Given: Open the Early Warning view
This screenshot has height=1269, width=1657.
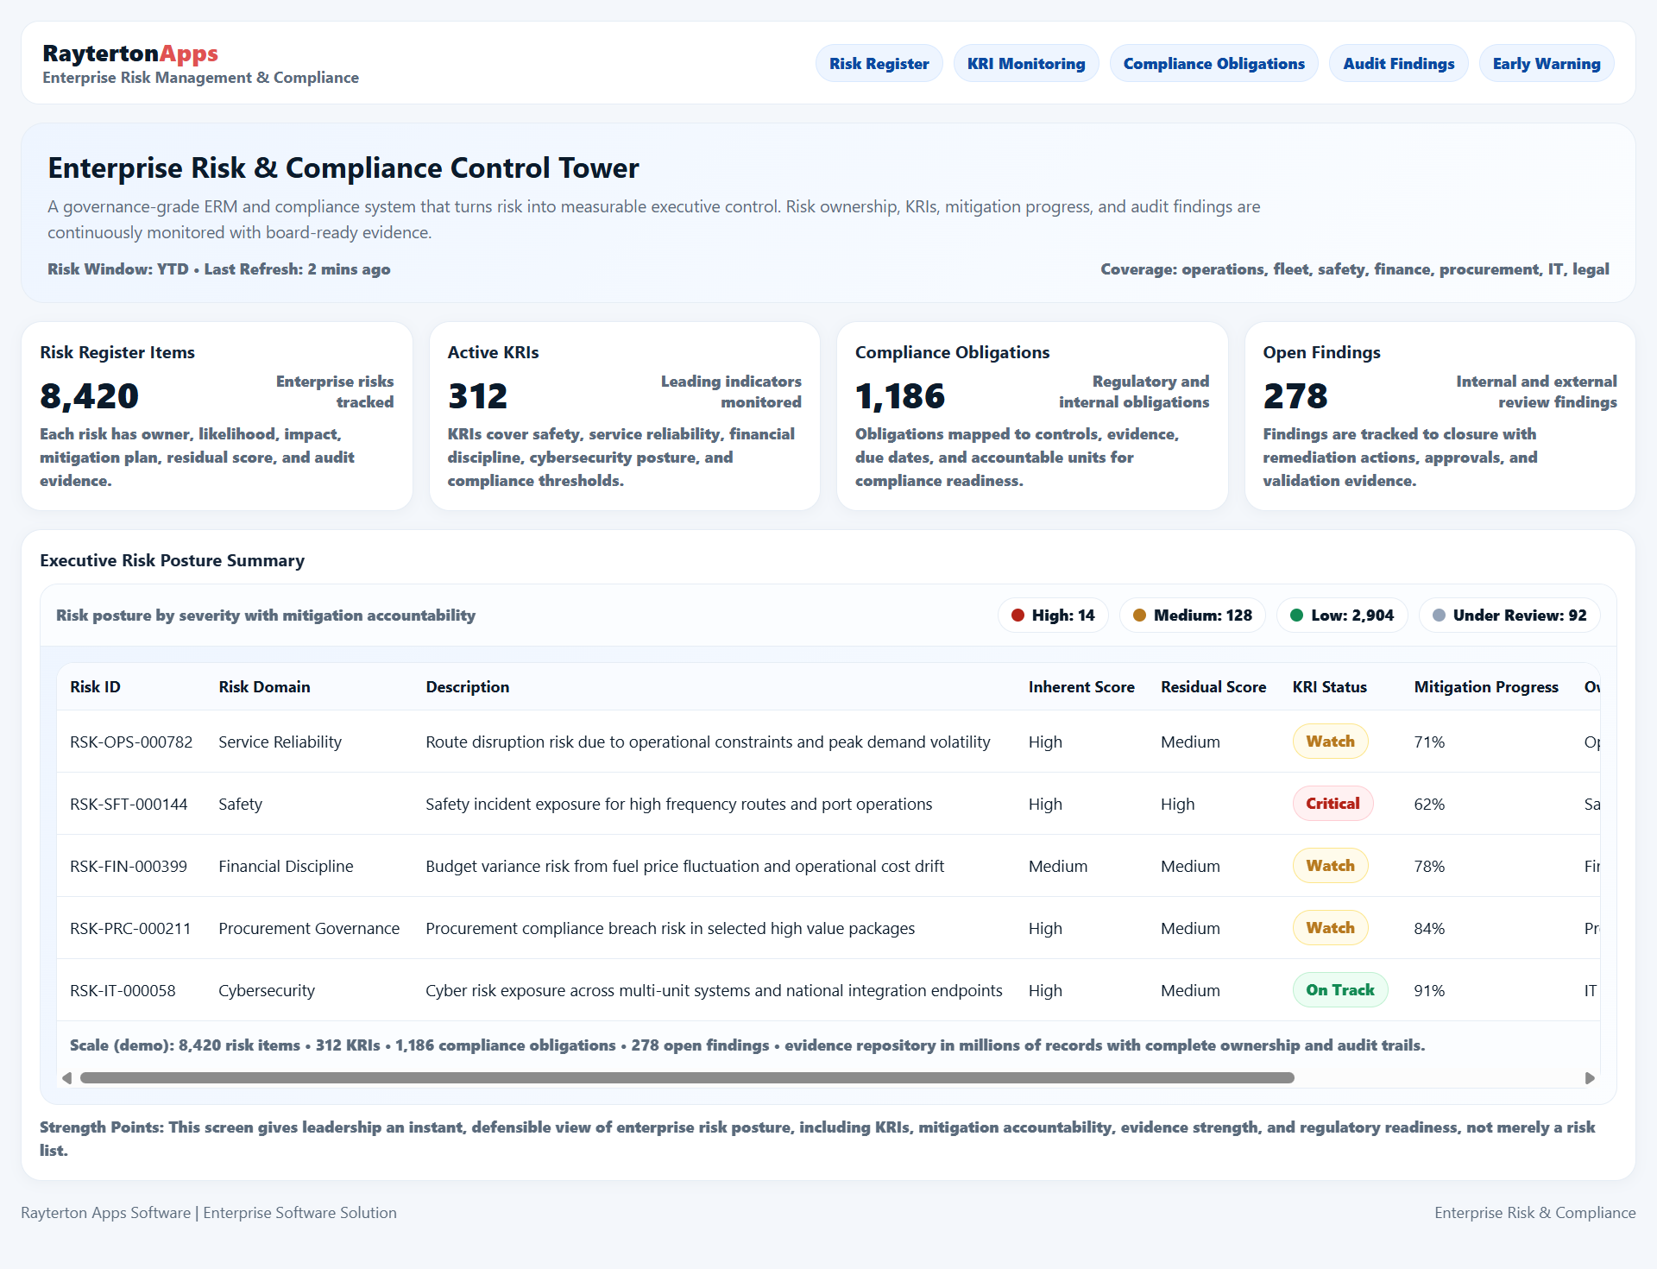Looking at the screenshot, I should (x=1547, y=63).
